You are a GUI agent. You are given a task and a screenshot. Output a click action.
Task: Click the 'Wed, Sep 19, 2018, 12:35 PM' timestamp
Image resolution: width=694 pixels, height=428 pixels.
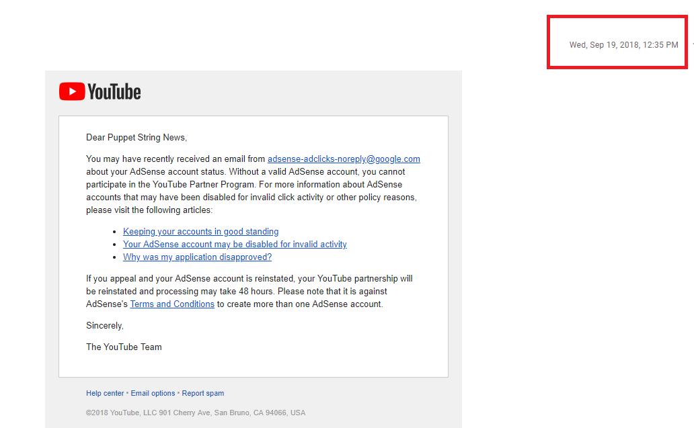coord(623,44)
